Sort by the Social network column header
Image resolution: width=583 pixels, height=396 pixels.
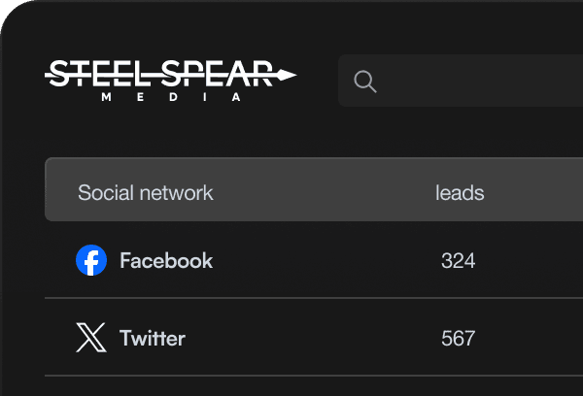[x=146, y=192]
